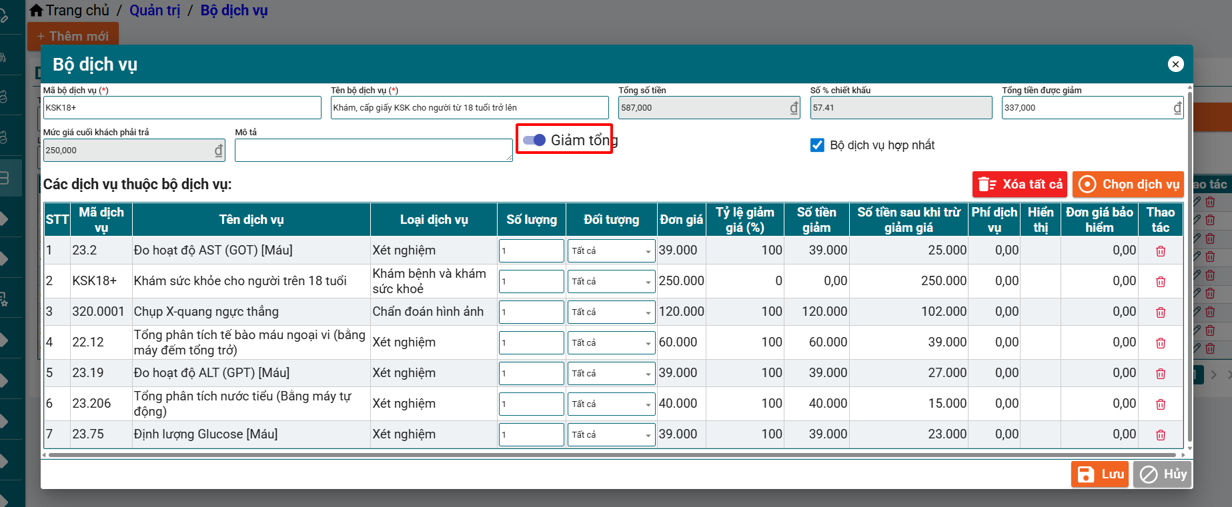Expand Đối tượng dropdown for service 22.12
Screen dimensions: 1232x507
coord(611,343)
